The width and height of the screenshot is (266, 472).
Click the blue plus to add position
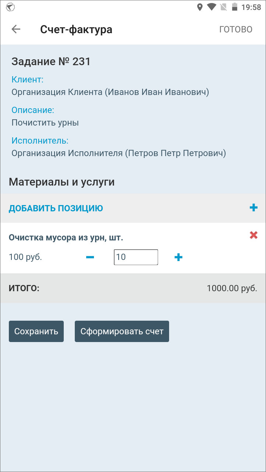point(253,208)
